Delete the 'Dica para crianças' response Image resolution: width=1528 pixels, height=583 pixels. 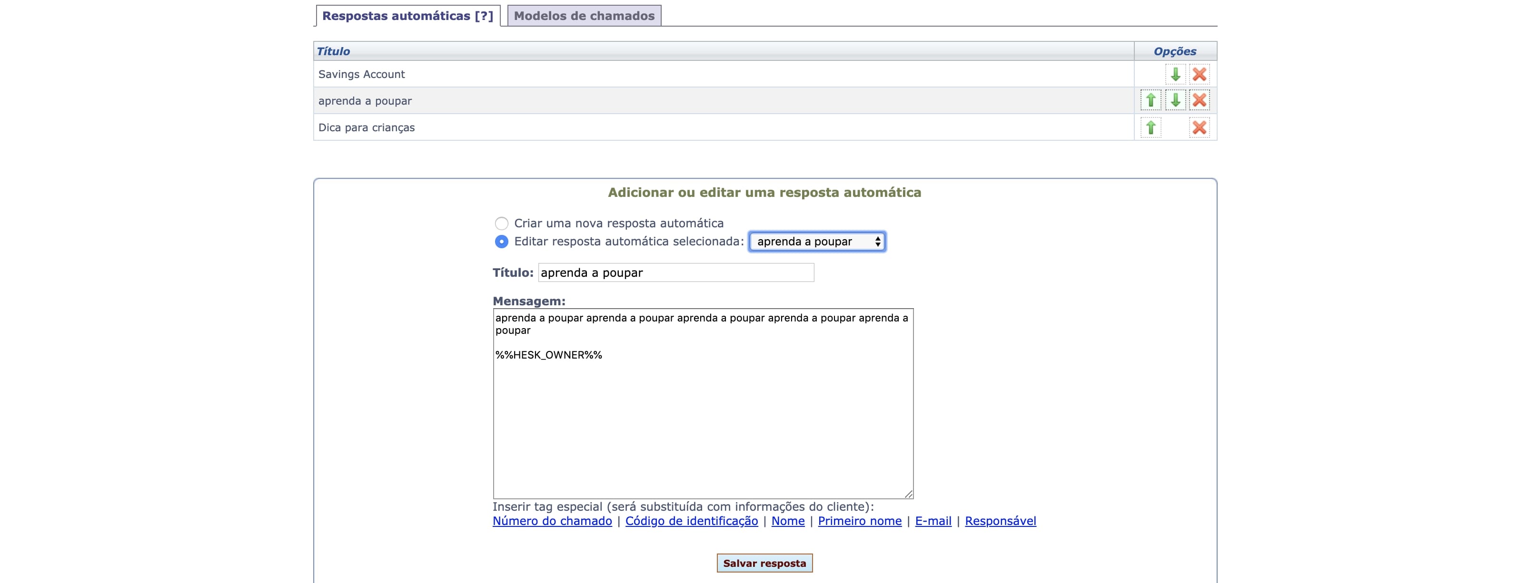pyautogui.click(x=1199, y=127)
